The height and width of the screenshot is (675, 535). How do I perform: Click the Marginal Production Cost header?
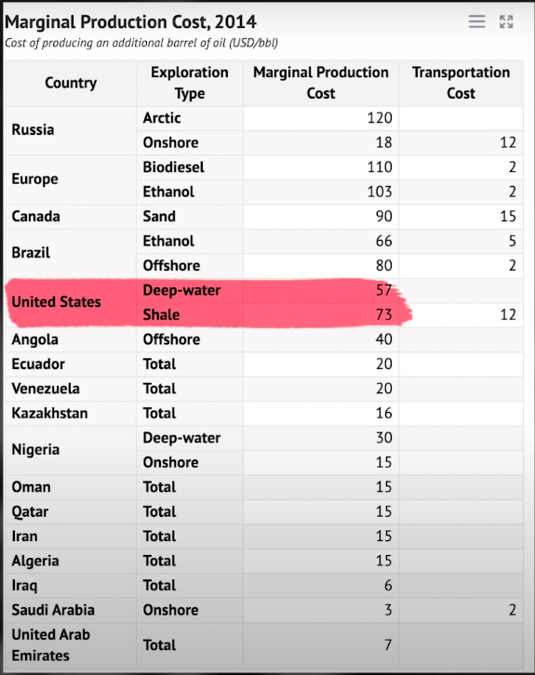pyautogui.click(x=321, y=83)
